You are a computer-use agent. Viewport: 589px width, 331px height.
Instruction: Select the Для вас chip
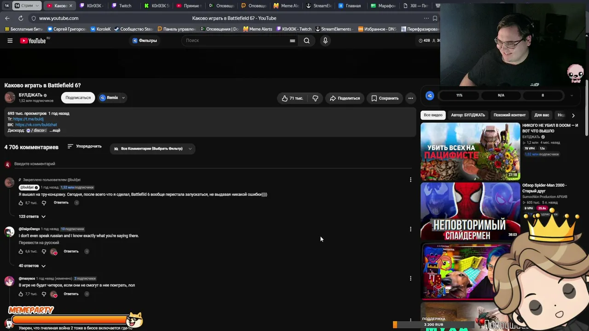(542, 115)
